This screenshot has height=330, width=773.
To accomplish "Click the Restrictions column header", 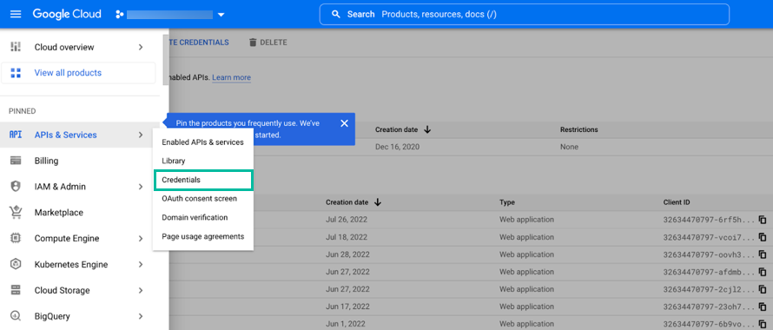I will coord(578,129).
